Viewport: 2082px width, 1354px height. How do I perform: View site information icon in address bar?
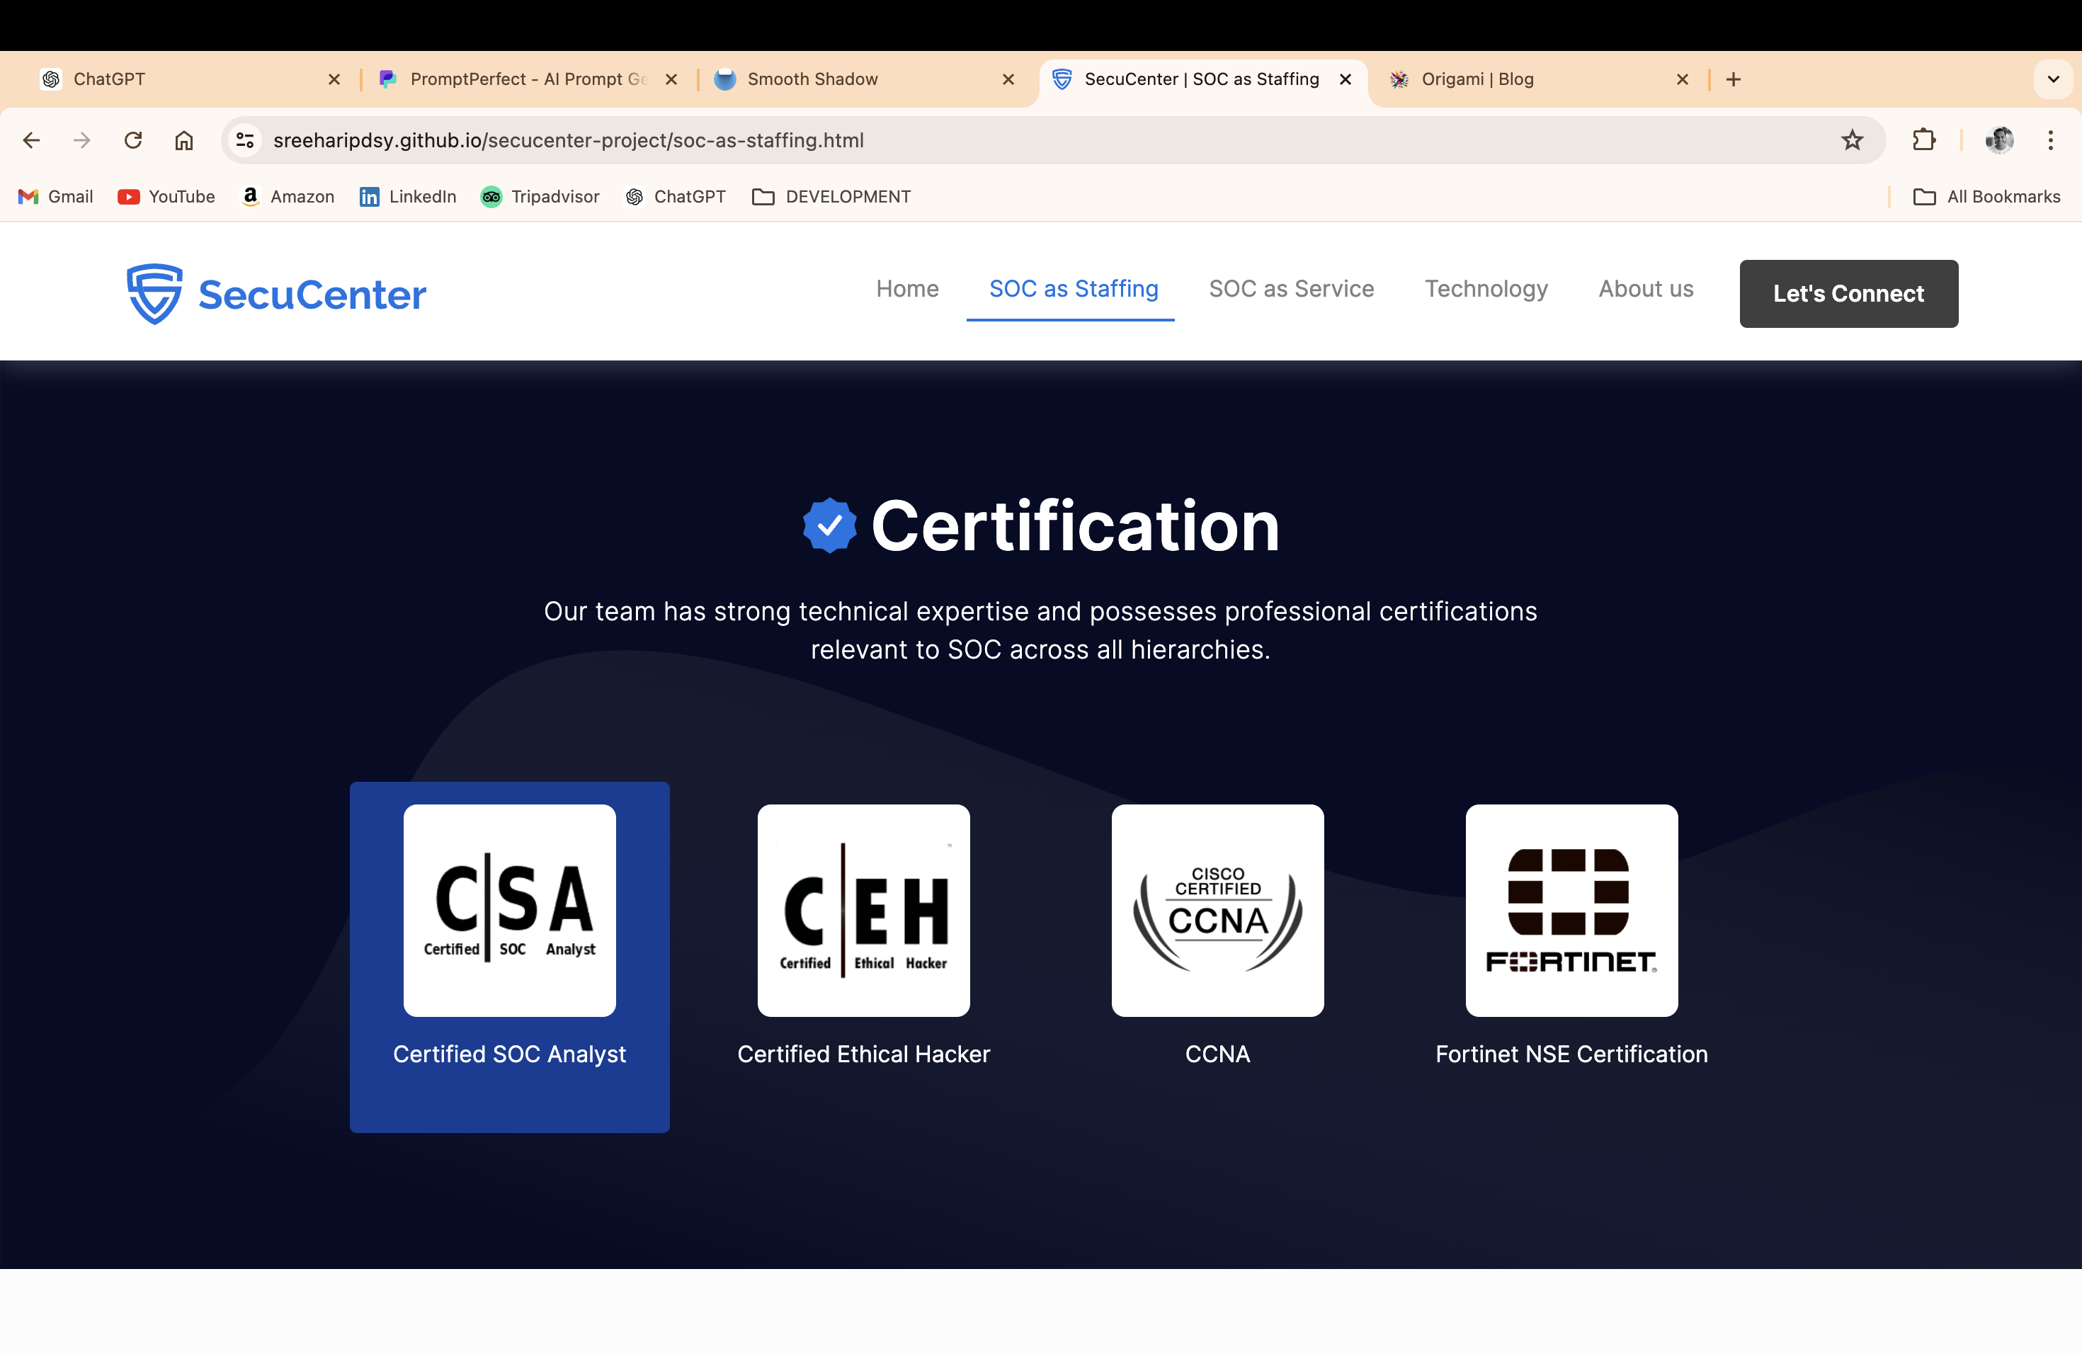245,140
